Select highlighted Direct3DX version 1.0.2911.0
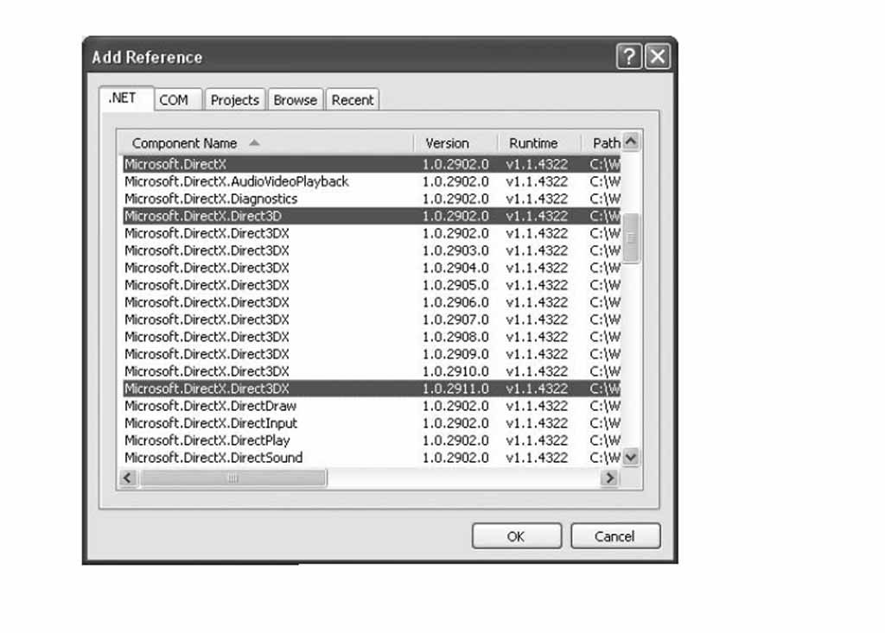This screenshot has width=885, height=633. coord(372,389)
